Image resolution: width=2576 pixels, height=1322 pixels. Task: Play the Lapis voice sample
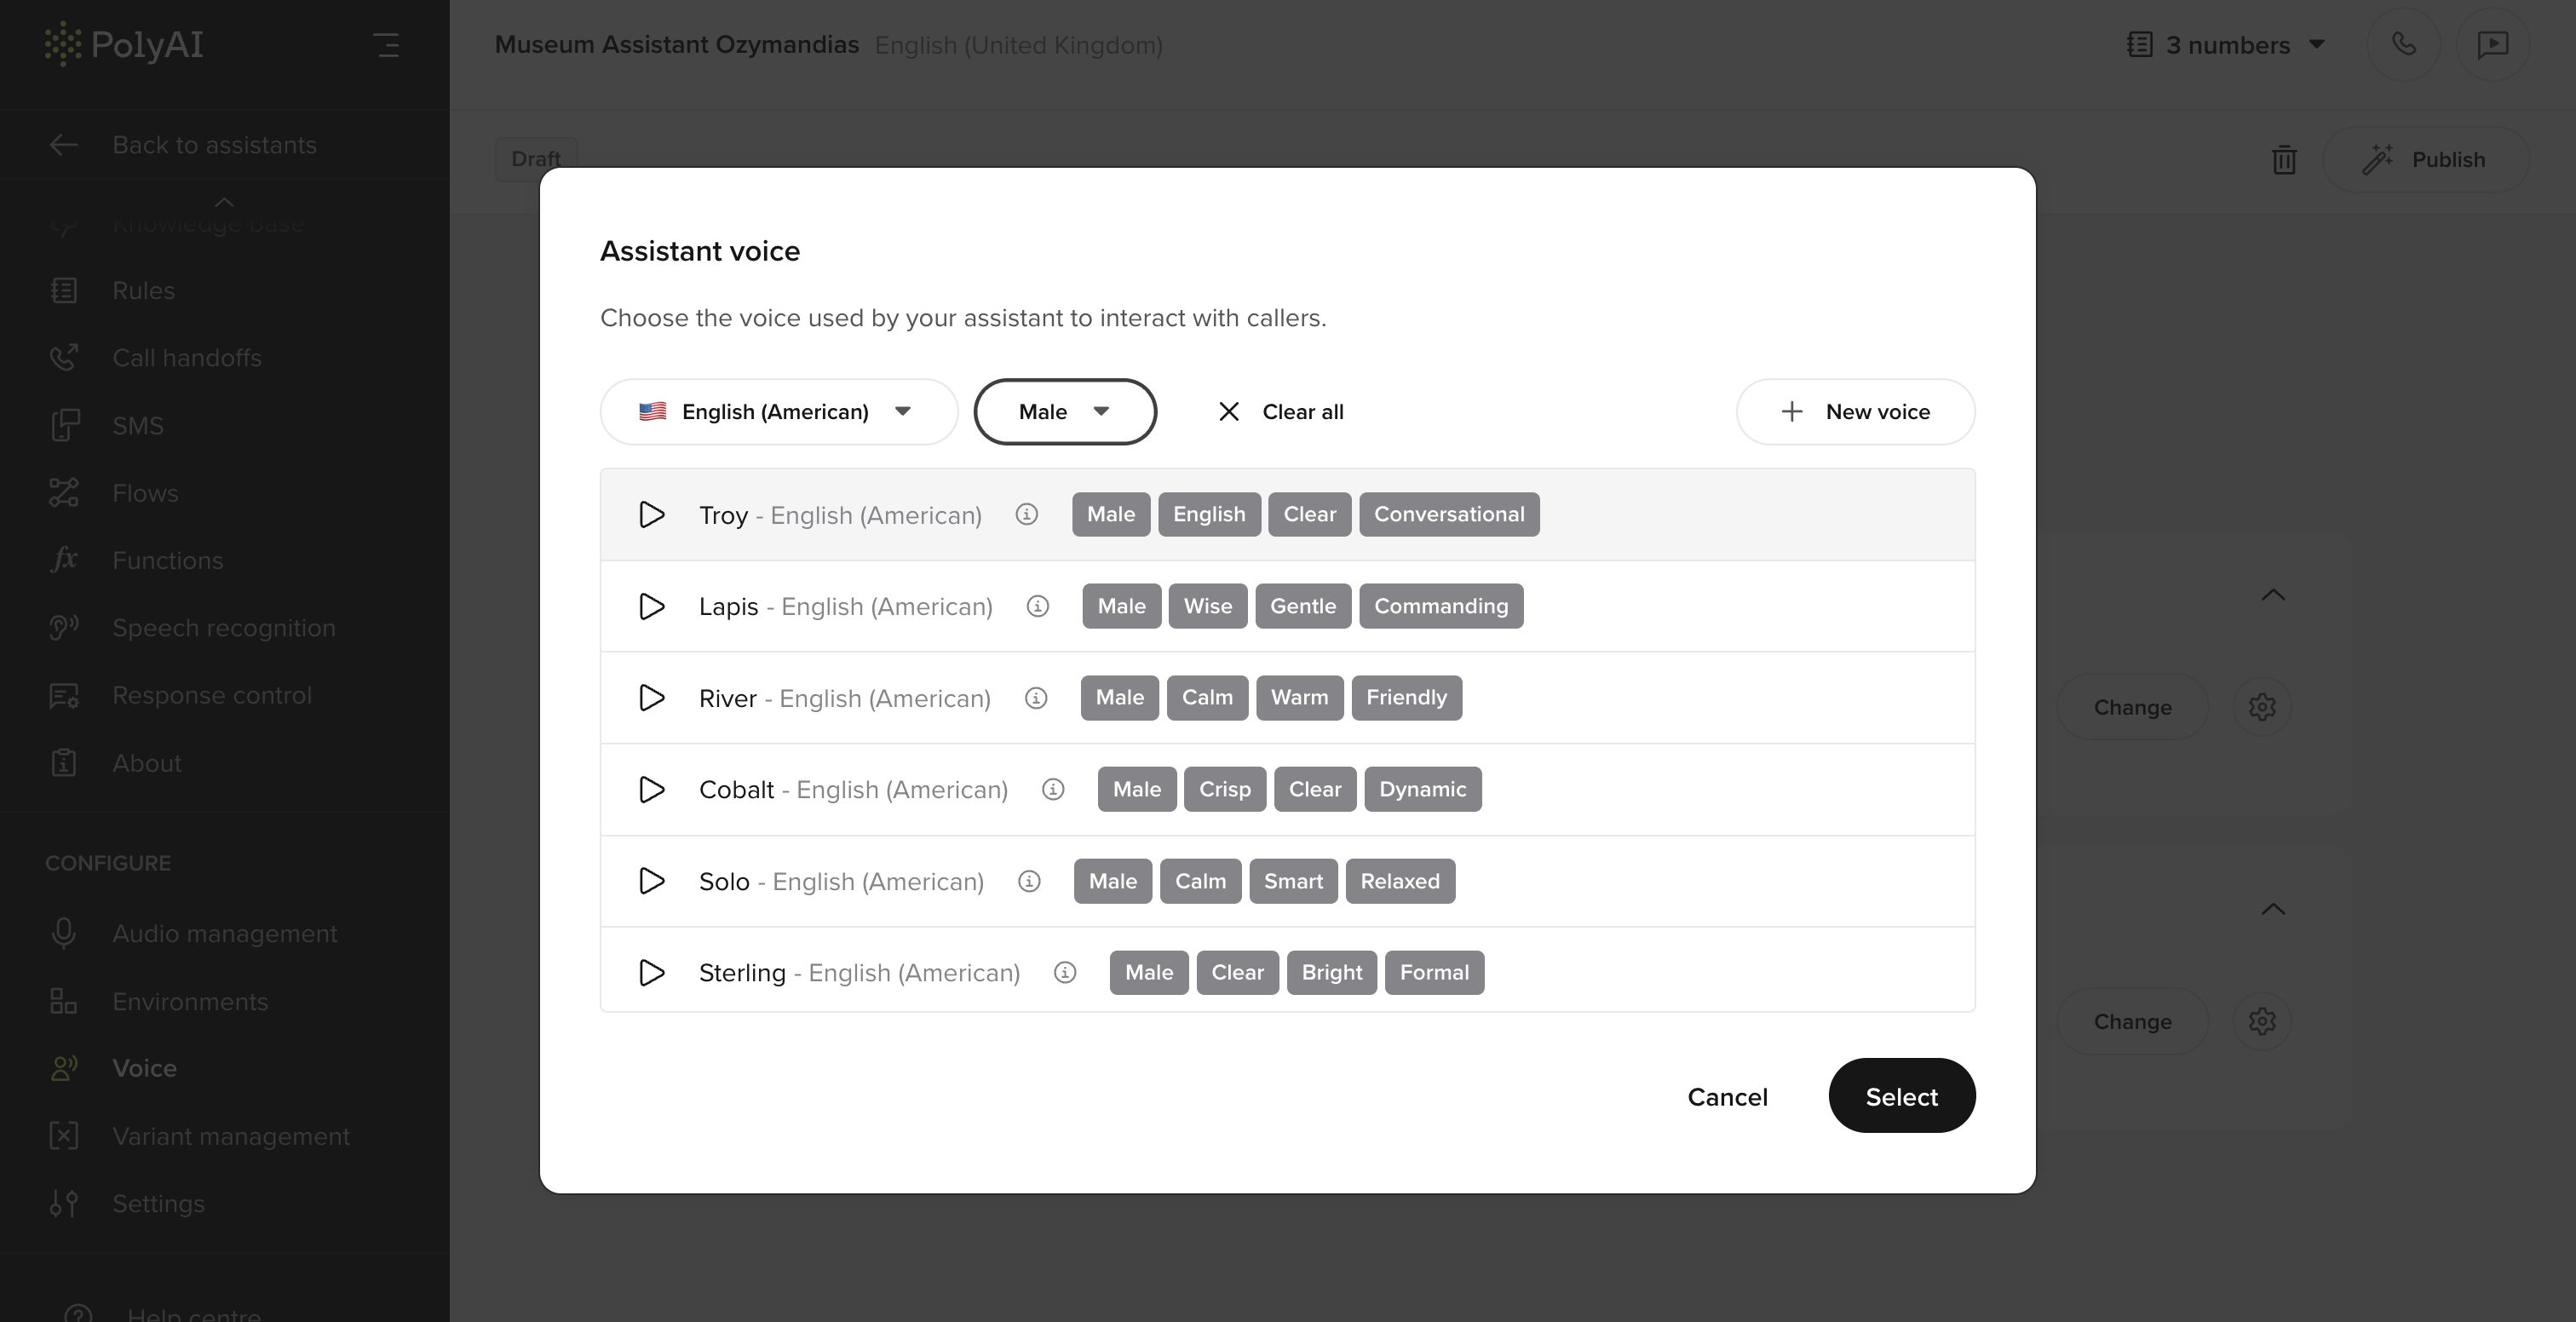(651, 606)
